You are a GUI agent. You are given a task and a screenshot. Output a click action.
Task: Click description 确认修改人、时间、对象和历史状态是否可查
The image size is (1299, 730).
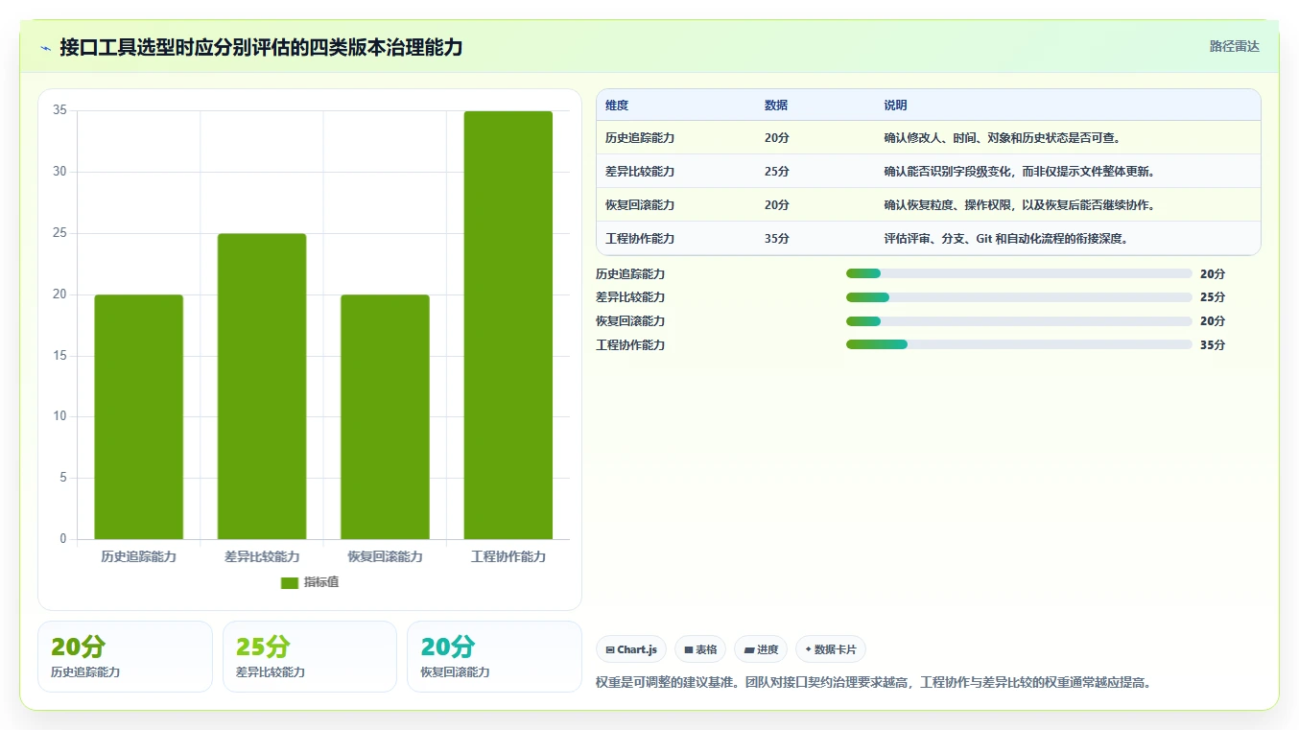(x=1003, y=137)
